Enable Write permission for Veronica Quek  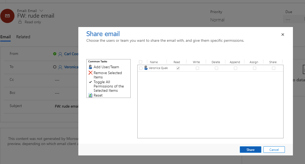pyautogui.click(x=197, y=68)
